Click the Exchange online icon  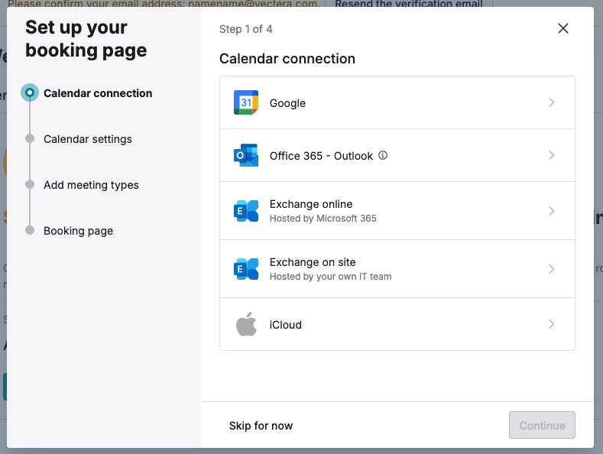(246, 211)
